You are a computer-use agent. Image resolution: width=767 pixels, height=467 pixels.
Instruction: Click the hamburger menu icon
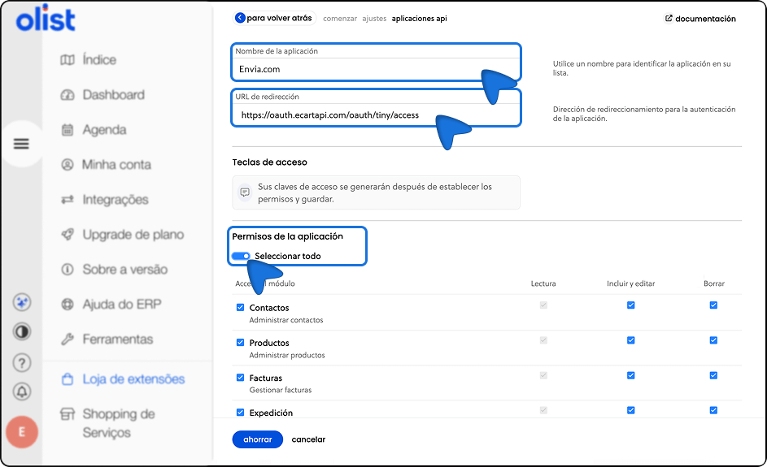[21, 144]
